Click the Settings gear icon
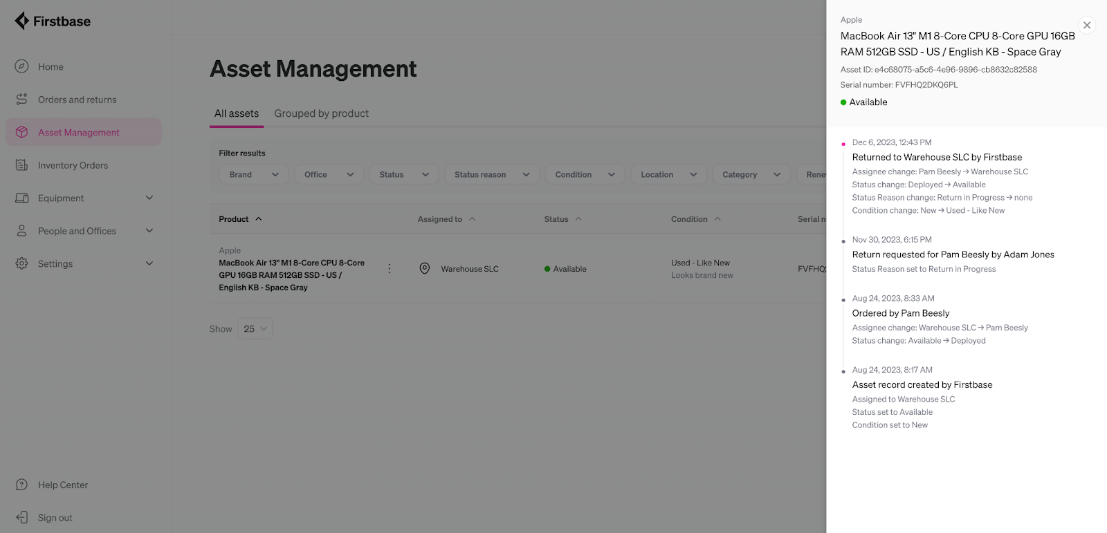The height and width of the screenshot is (533, 1107). (x=21, y=263)
